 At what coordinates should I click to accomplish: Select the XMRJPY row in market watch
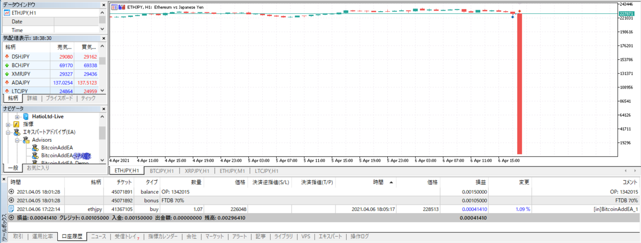point(50,74)
